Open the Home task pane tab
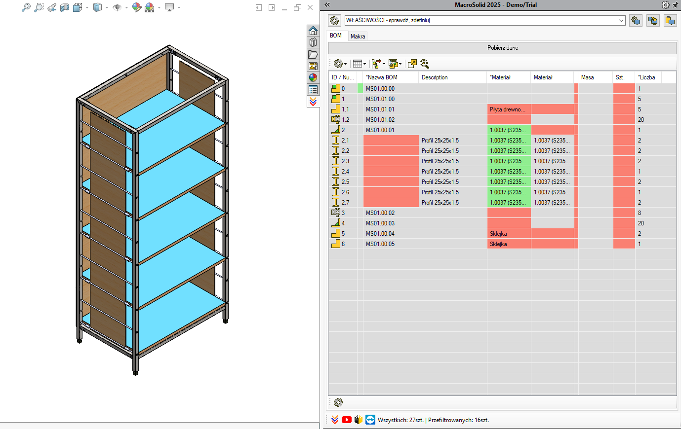Screen dimensions: 681x429 tap(313, 31)
